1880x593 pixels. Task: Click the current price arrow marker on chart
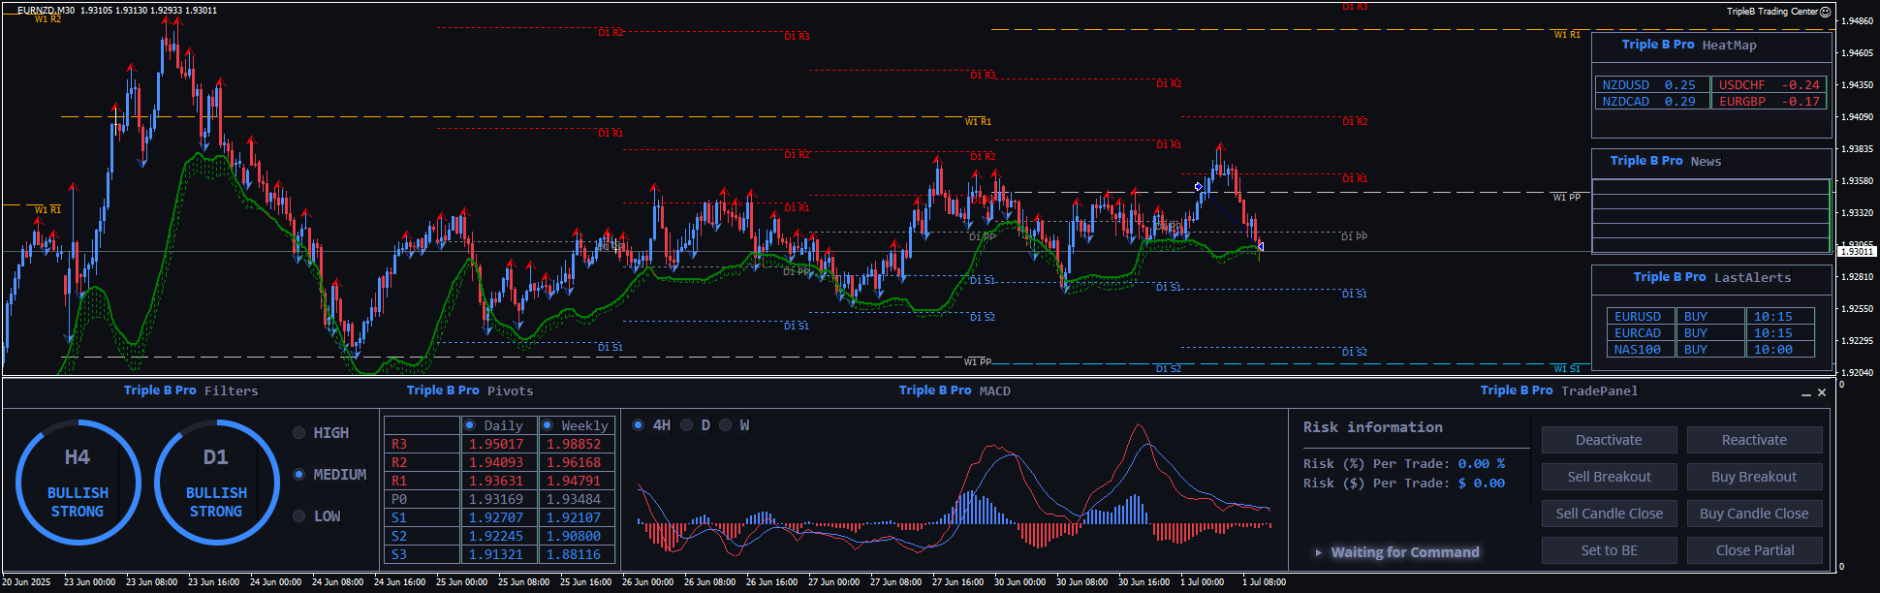(x=1260, y=246)
